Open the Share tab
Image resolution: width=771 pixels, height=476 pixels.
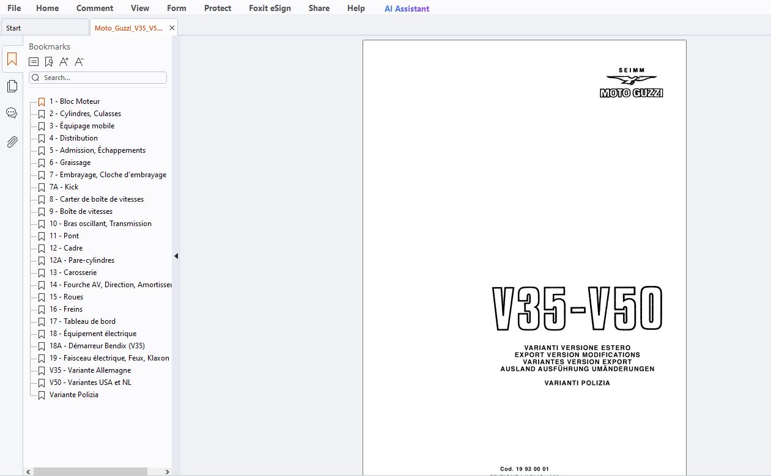pyautogui.click(x=319, y=8)
